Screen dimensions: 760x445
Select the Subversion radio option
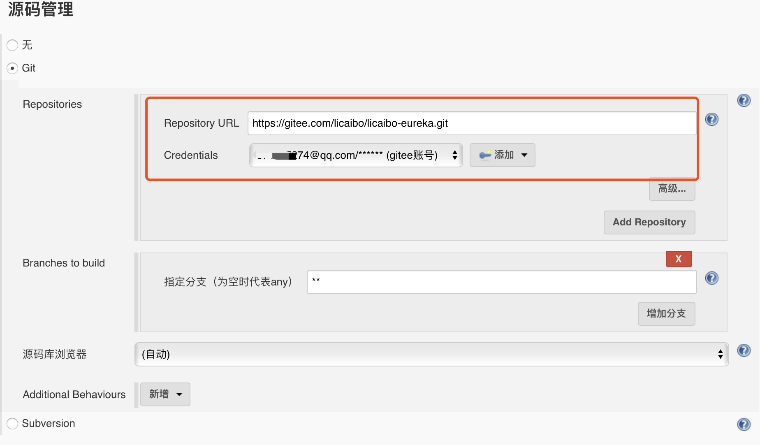[12, 423]
